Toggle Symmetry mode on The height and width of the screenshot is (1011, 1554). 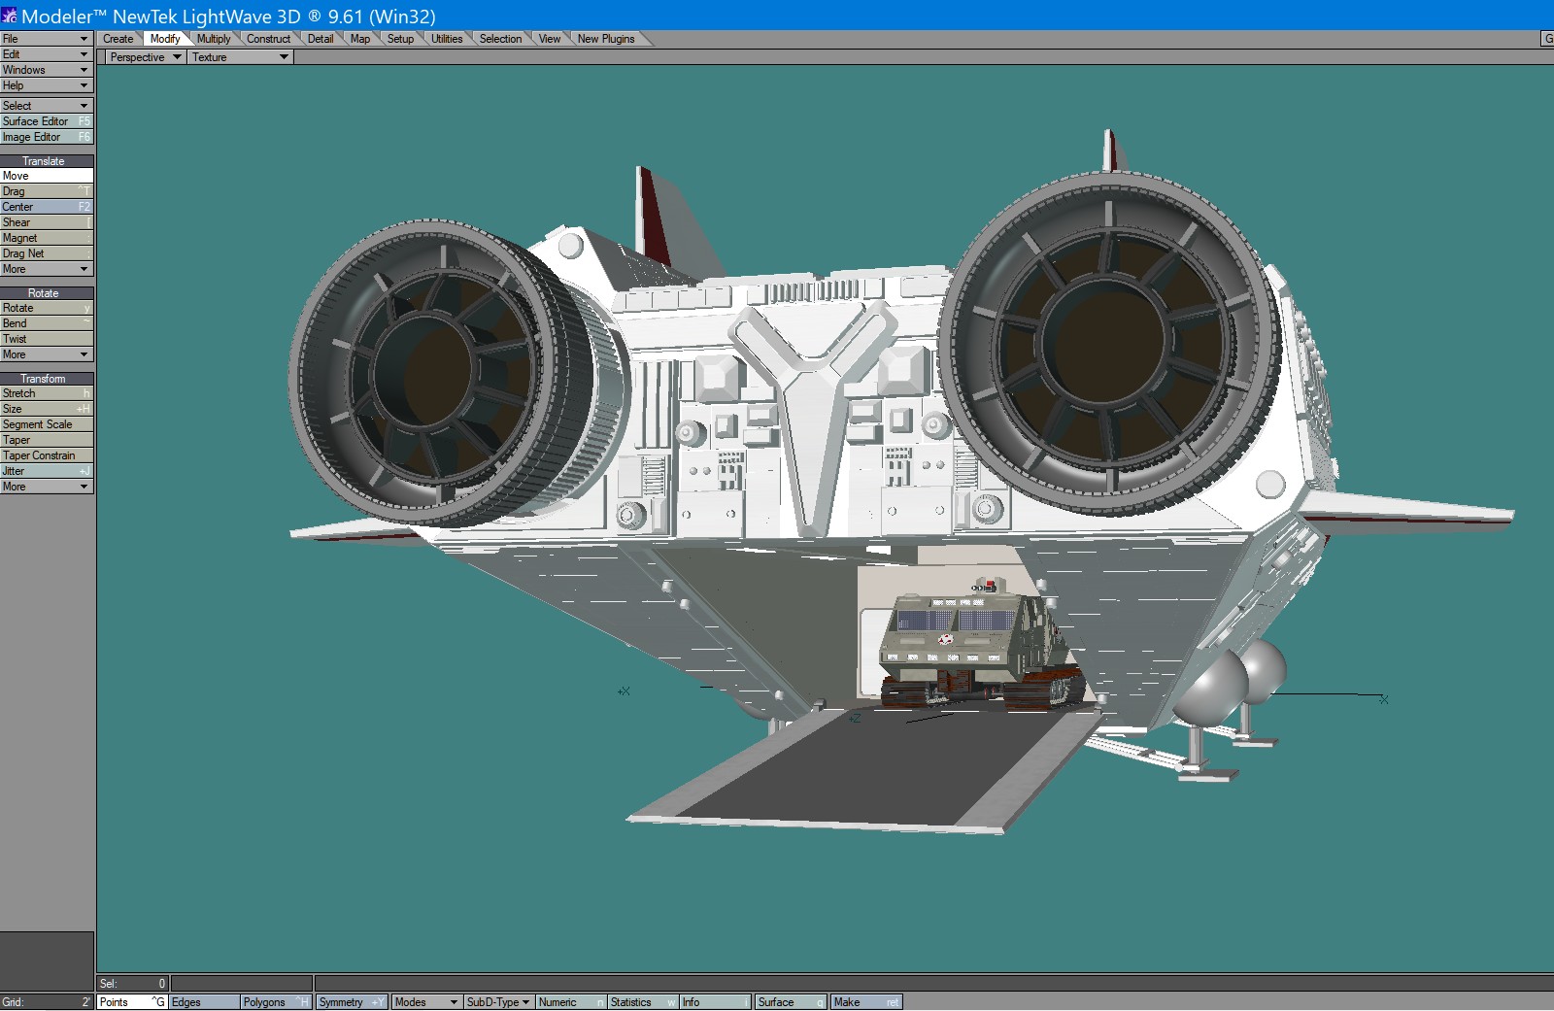coord(351,1002)
